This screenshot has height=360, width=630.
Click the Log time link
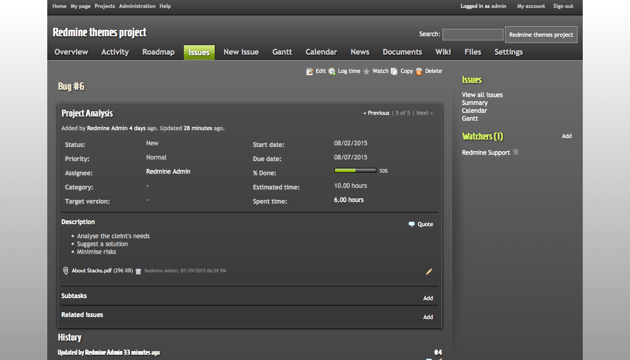(349, 71)
